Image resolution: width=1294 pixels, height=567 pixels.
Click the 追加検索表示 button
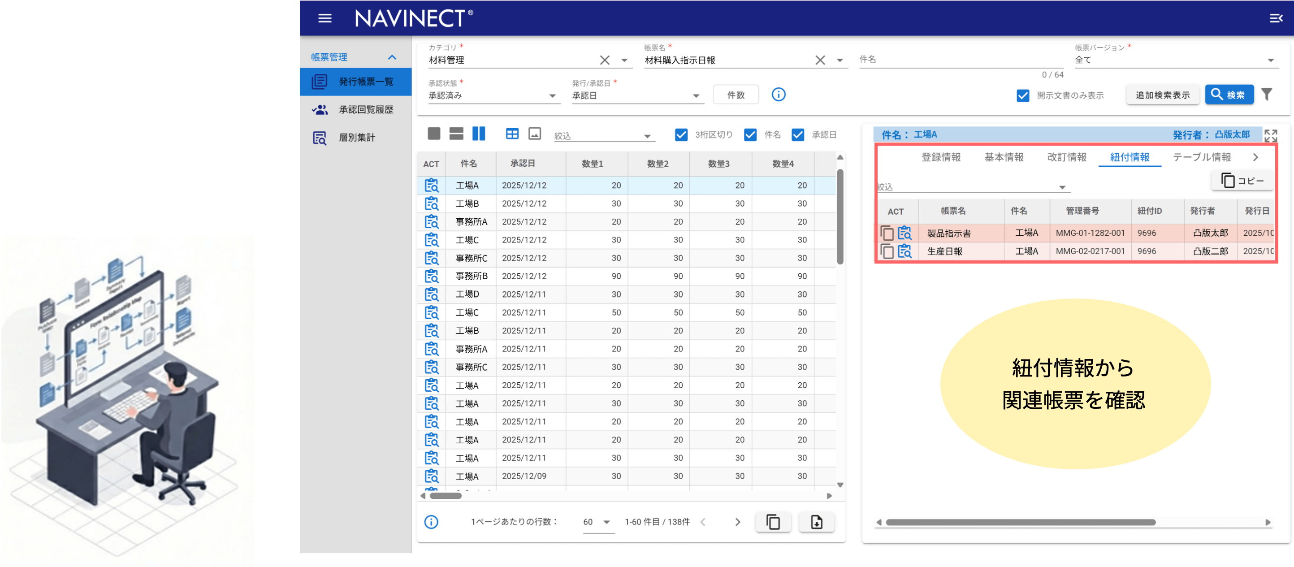pyautogui.click(x=1162, y=95)
